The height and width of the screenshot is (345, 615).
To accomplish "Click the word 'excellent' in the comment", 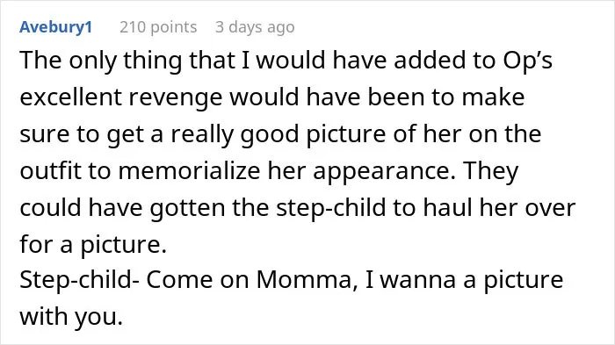I will [x=70, y=97].
